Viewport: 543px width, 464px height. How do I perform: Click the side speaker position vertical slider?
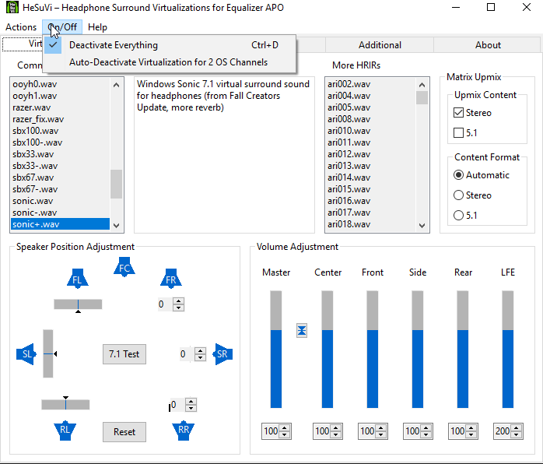pyautogui.click(x=48, y=353)
